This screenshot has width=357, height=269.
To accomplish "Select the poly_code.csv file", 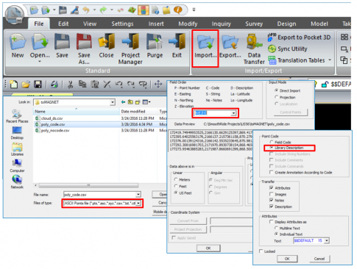I will click(x=53, y=124).
